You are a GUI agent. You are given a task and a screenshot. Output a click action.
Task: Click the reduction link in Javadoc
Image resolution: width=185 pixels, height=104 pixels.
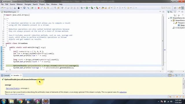123,92
